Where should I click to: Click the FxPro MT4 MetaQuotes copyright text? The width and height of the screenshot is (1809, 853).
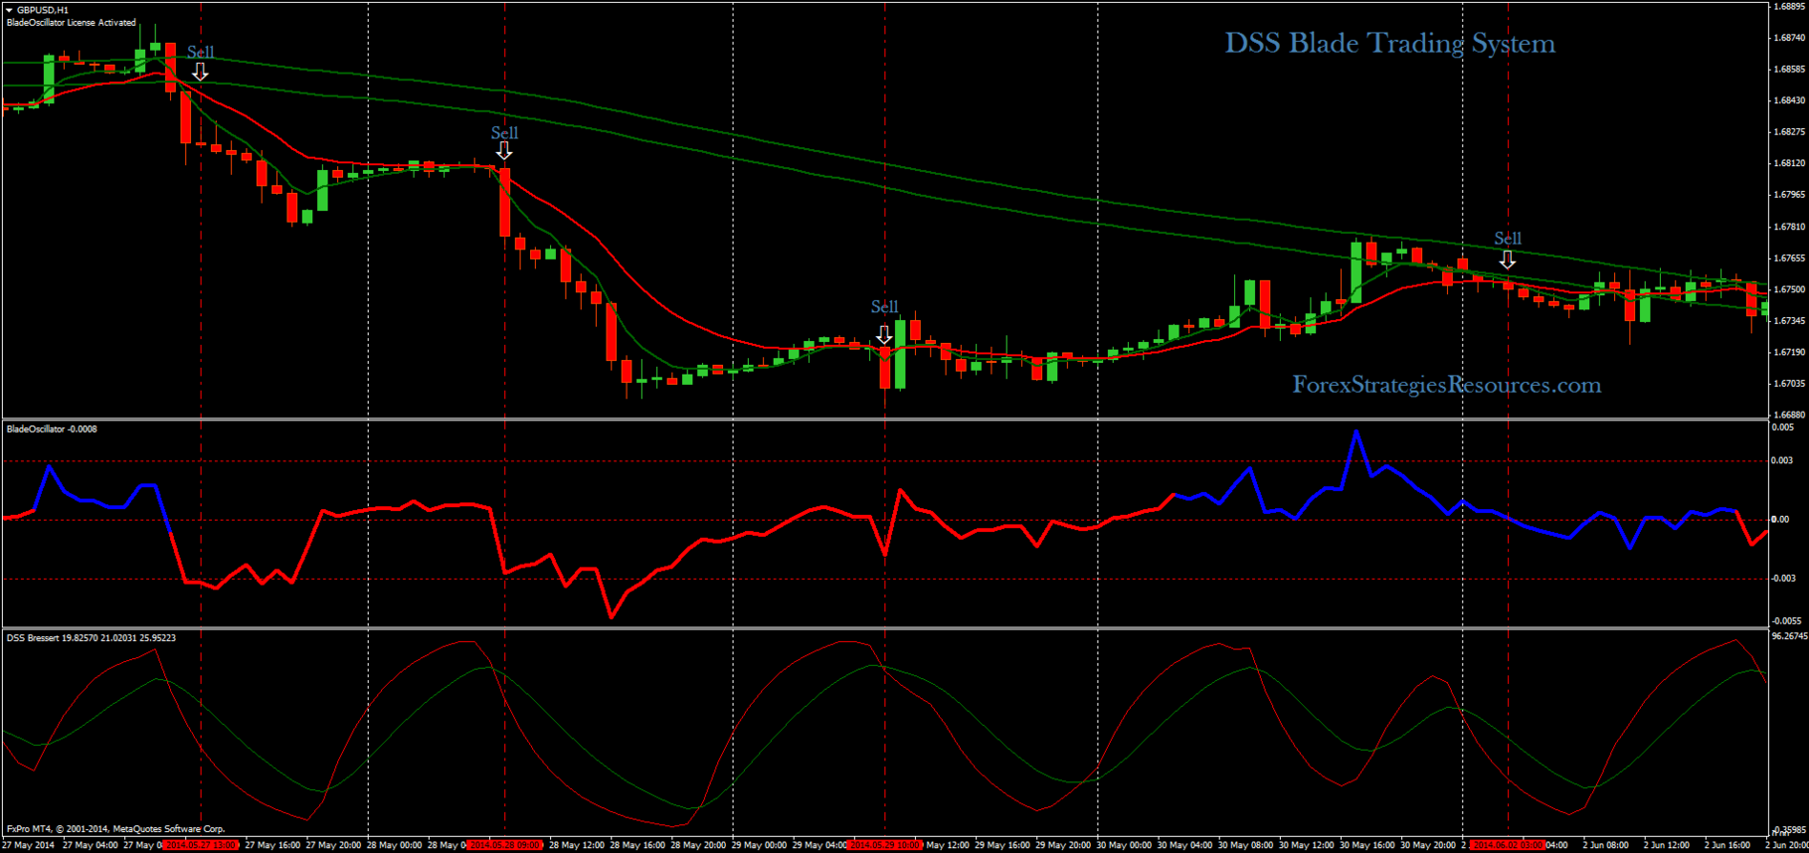(115, 828)
